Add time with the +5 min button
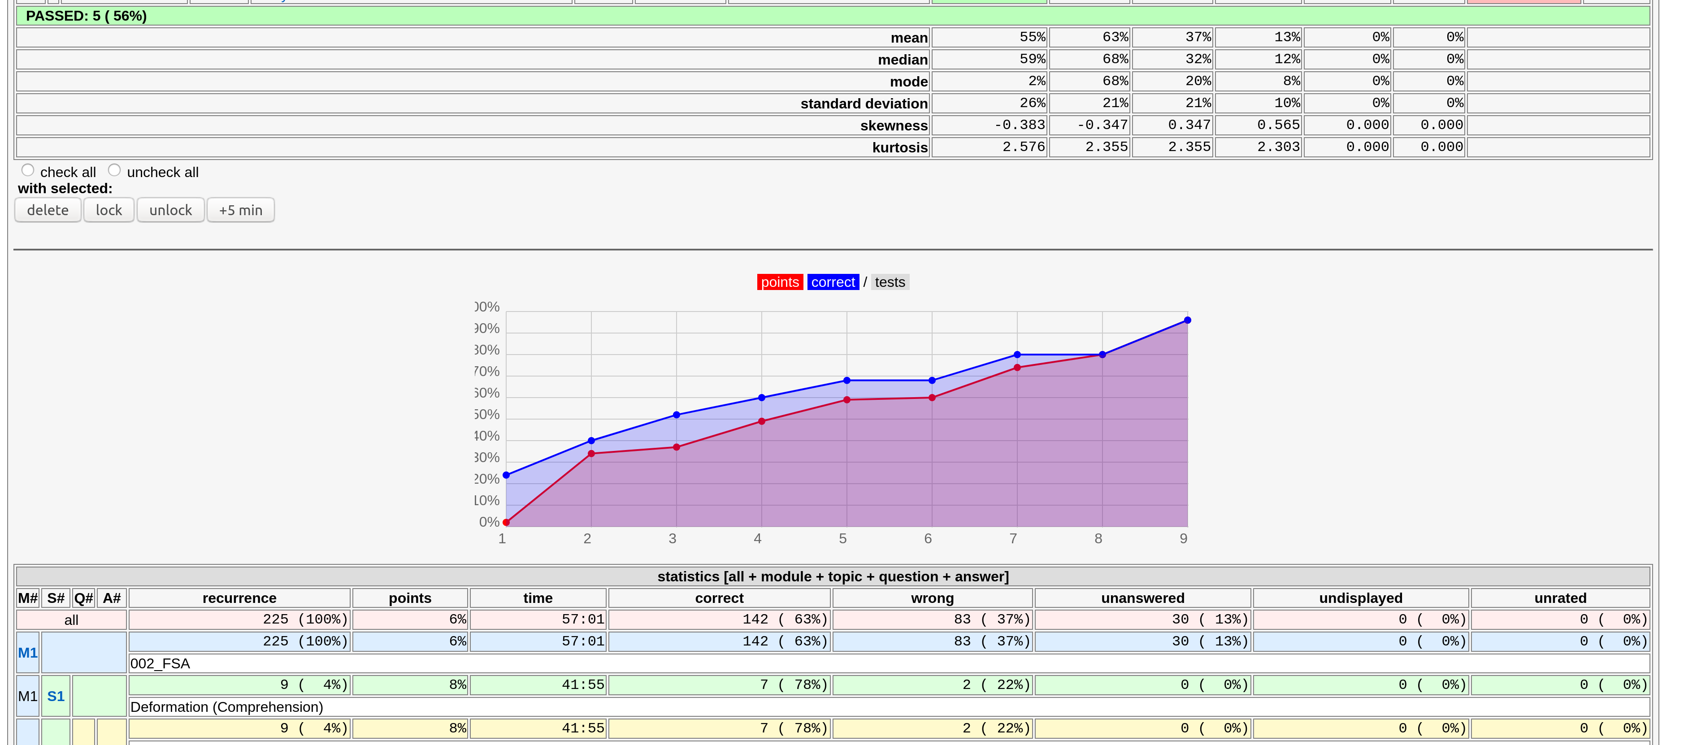The width and height of the screenshot is (1684, 745). tap(241, 210)
